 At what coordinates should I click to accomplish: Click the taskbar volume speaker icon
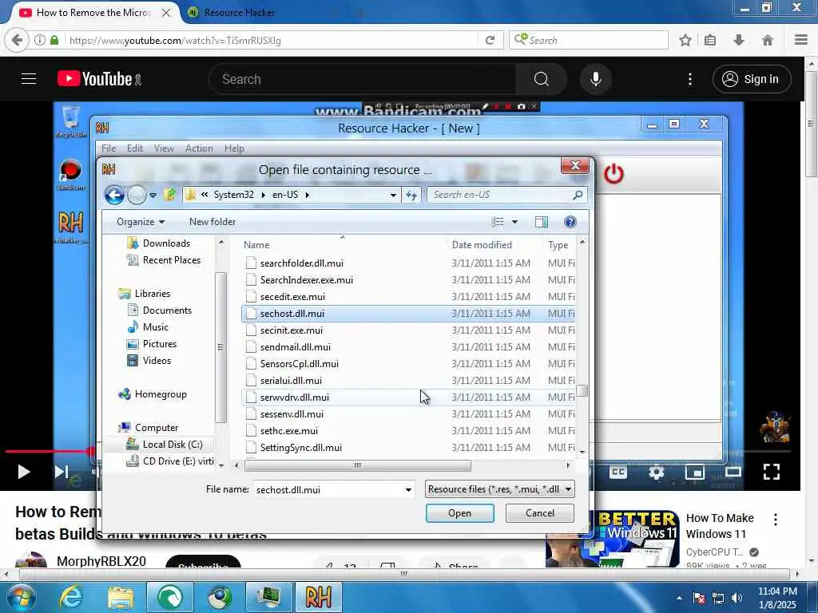pos(737,598)
